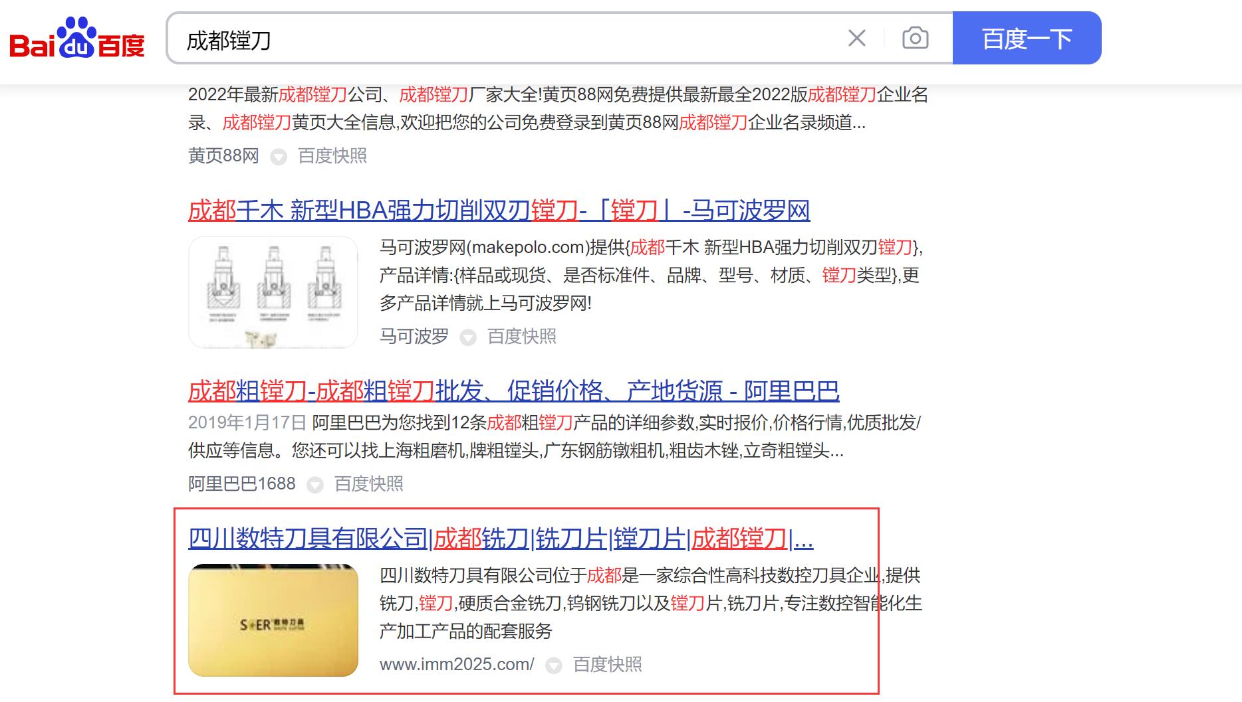Expand dropdown icon beside www.imm2025.com

(x=554, y=665)
